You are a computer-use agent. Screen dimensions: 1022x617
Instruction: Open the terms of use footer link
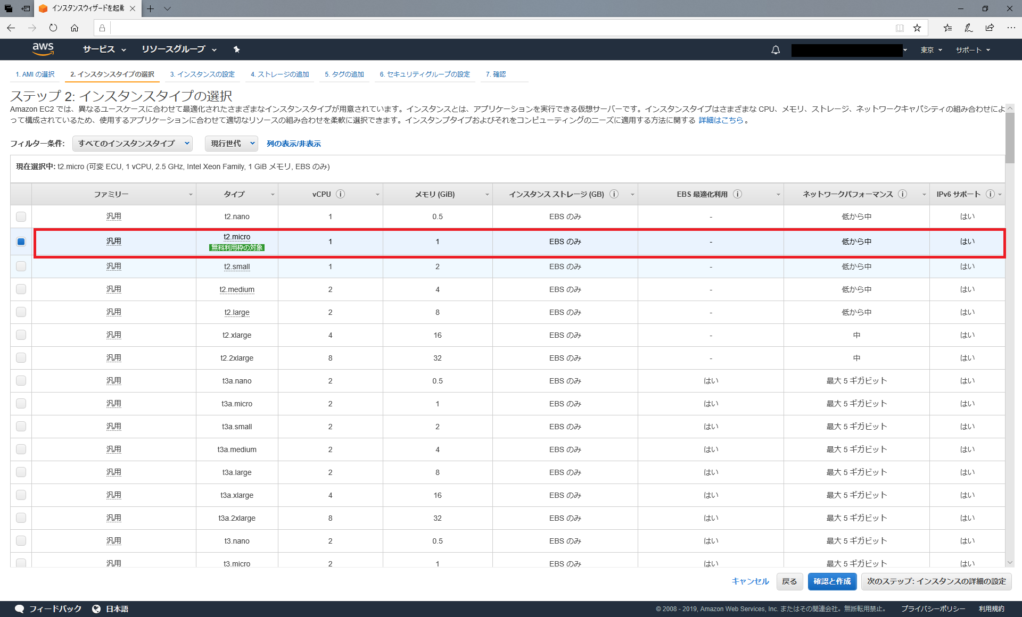click(x=991, y=608)
